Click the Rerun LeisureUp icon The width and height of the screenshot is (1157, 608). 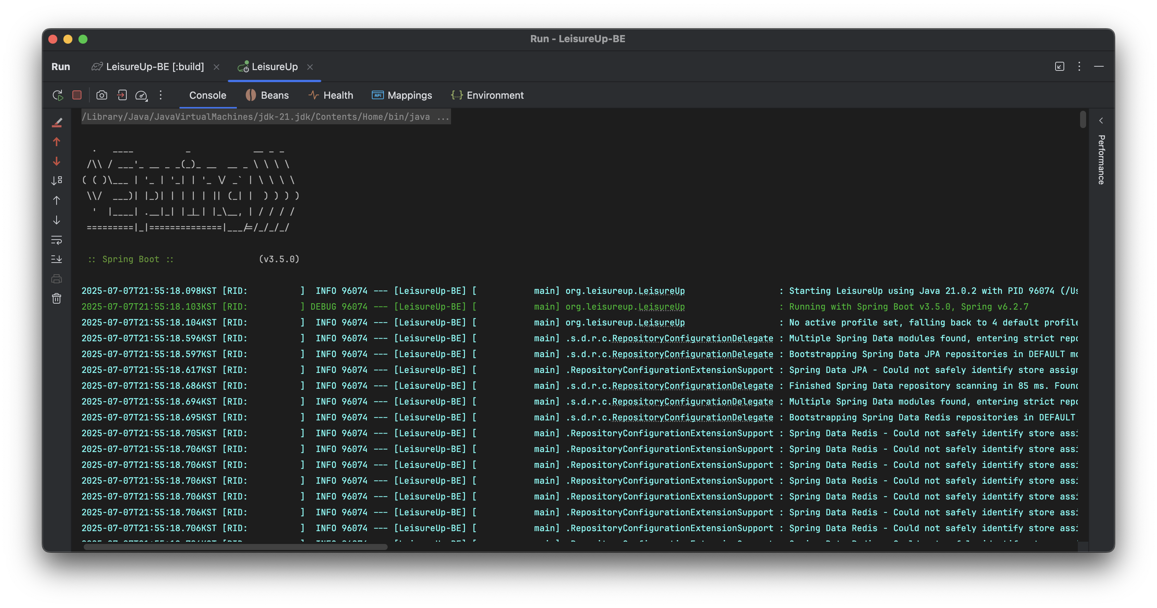(x=57, y=95)
